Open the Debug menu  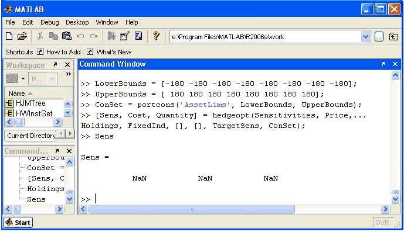tap(49, 22)
